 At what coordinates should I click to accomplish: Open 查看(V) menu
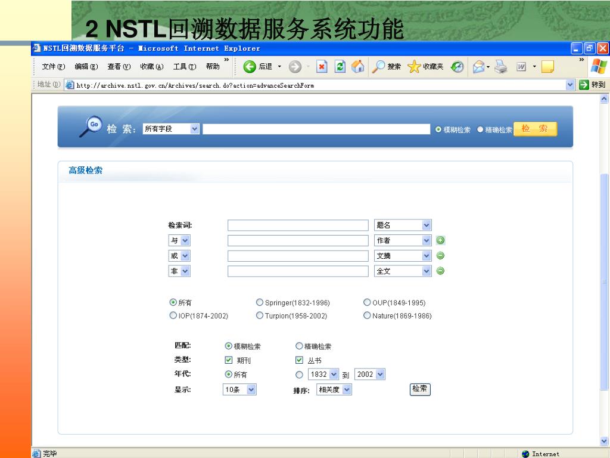(x=119, y=67)
